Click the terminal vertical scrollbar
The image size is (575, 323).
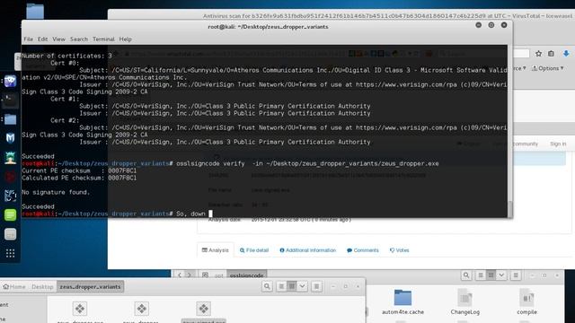pyautogui.click(x=509, y=209)
